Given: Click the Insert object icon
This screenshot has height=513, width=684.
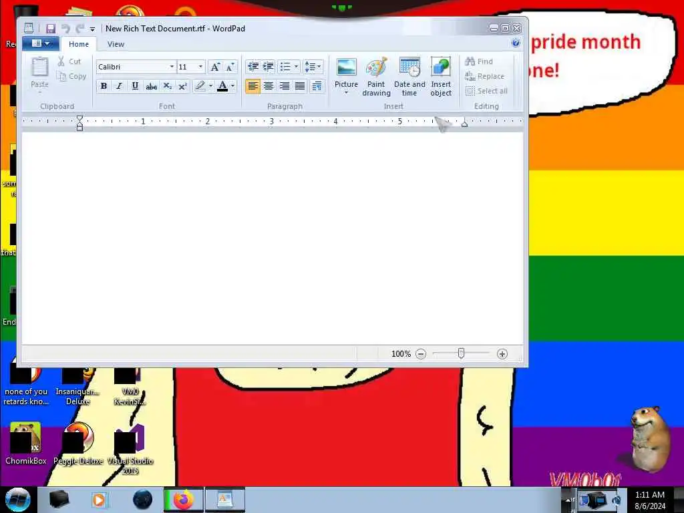Looking at the screenshot, I should tap(441, 76).
